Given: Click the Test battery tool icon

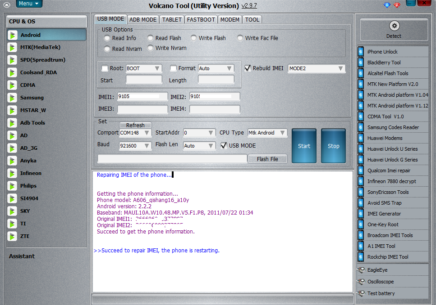Looking at the screenshot, I should click(361, 293).
